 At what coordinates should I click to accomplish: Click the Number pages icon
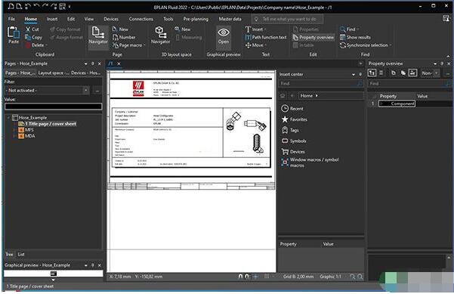116,37
